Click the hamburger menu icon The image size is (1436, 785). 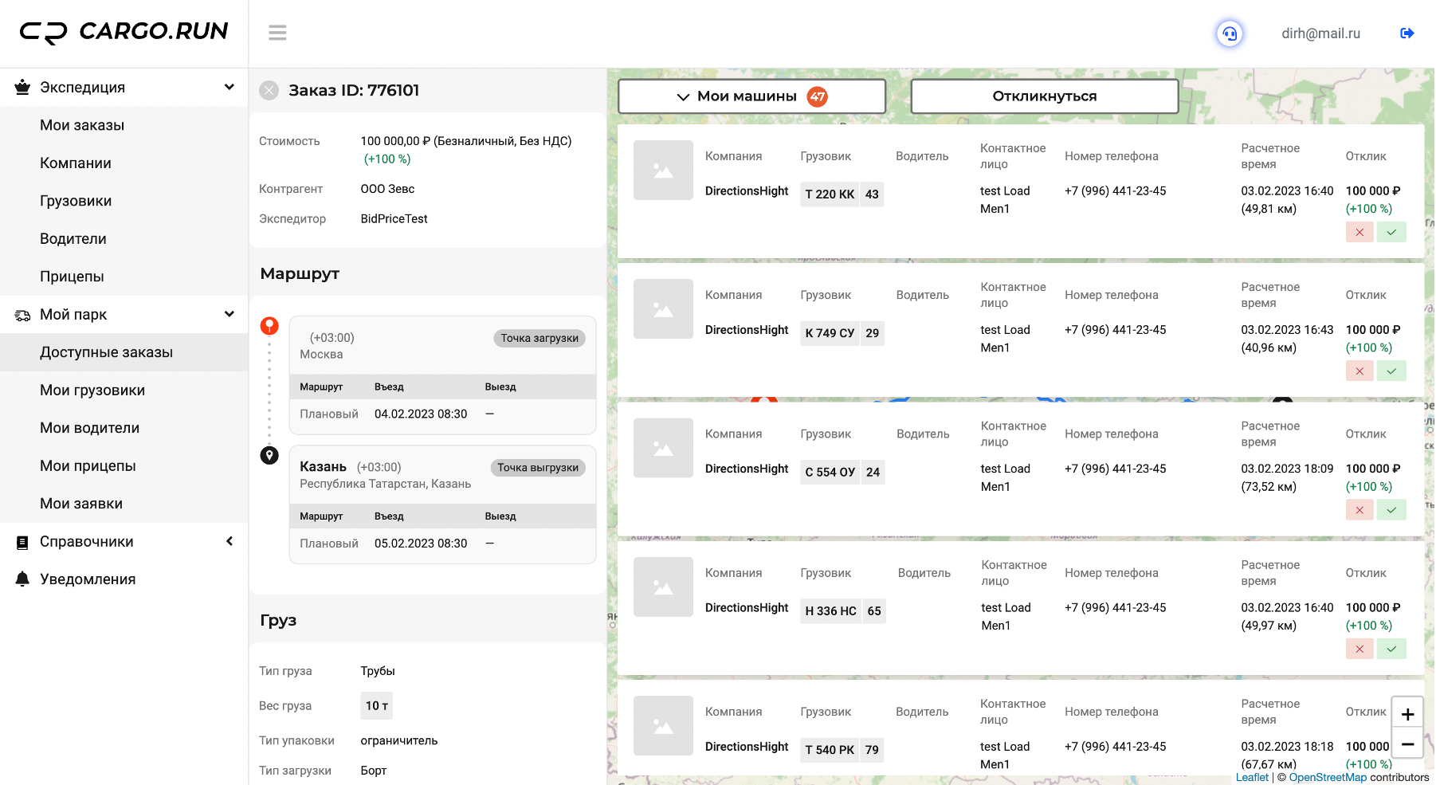tap(277, 33)
